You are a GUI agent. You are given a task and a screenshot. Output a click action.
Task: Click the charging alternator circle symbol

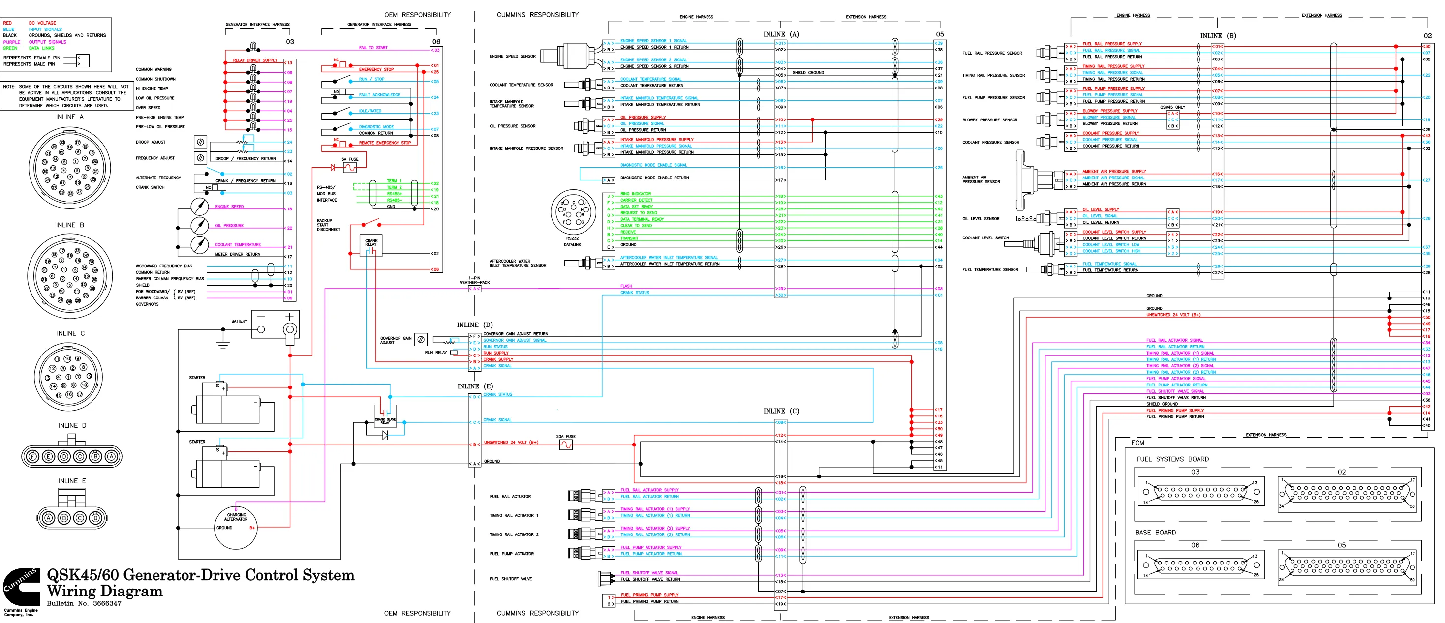[x=237, y=528]
